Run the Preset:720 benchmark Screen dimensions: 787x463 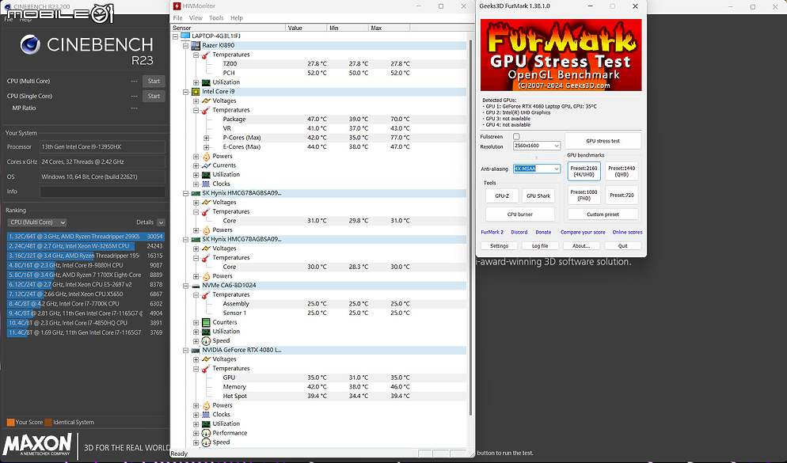(x=622, y=195)
